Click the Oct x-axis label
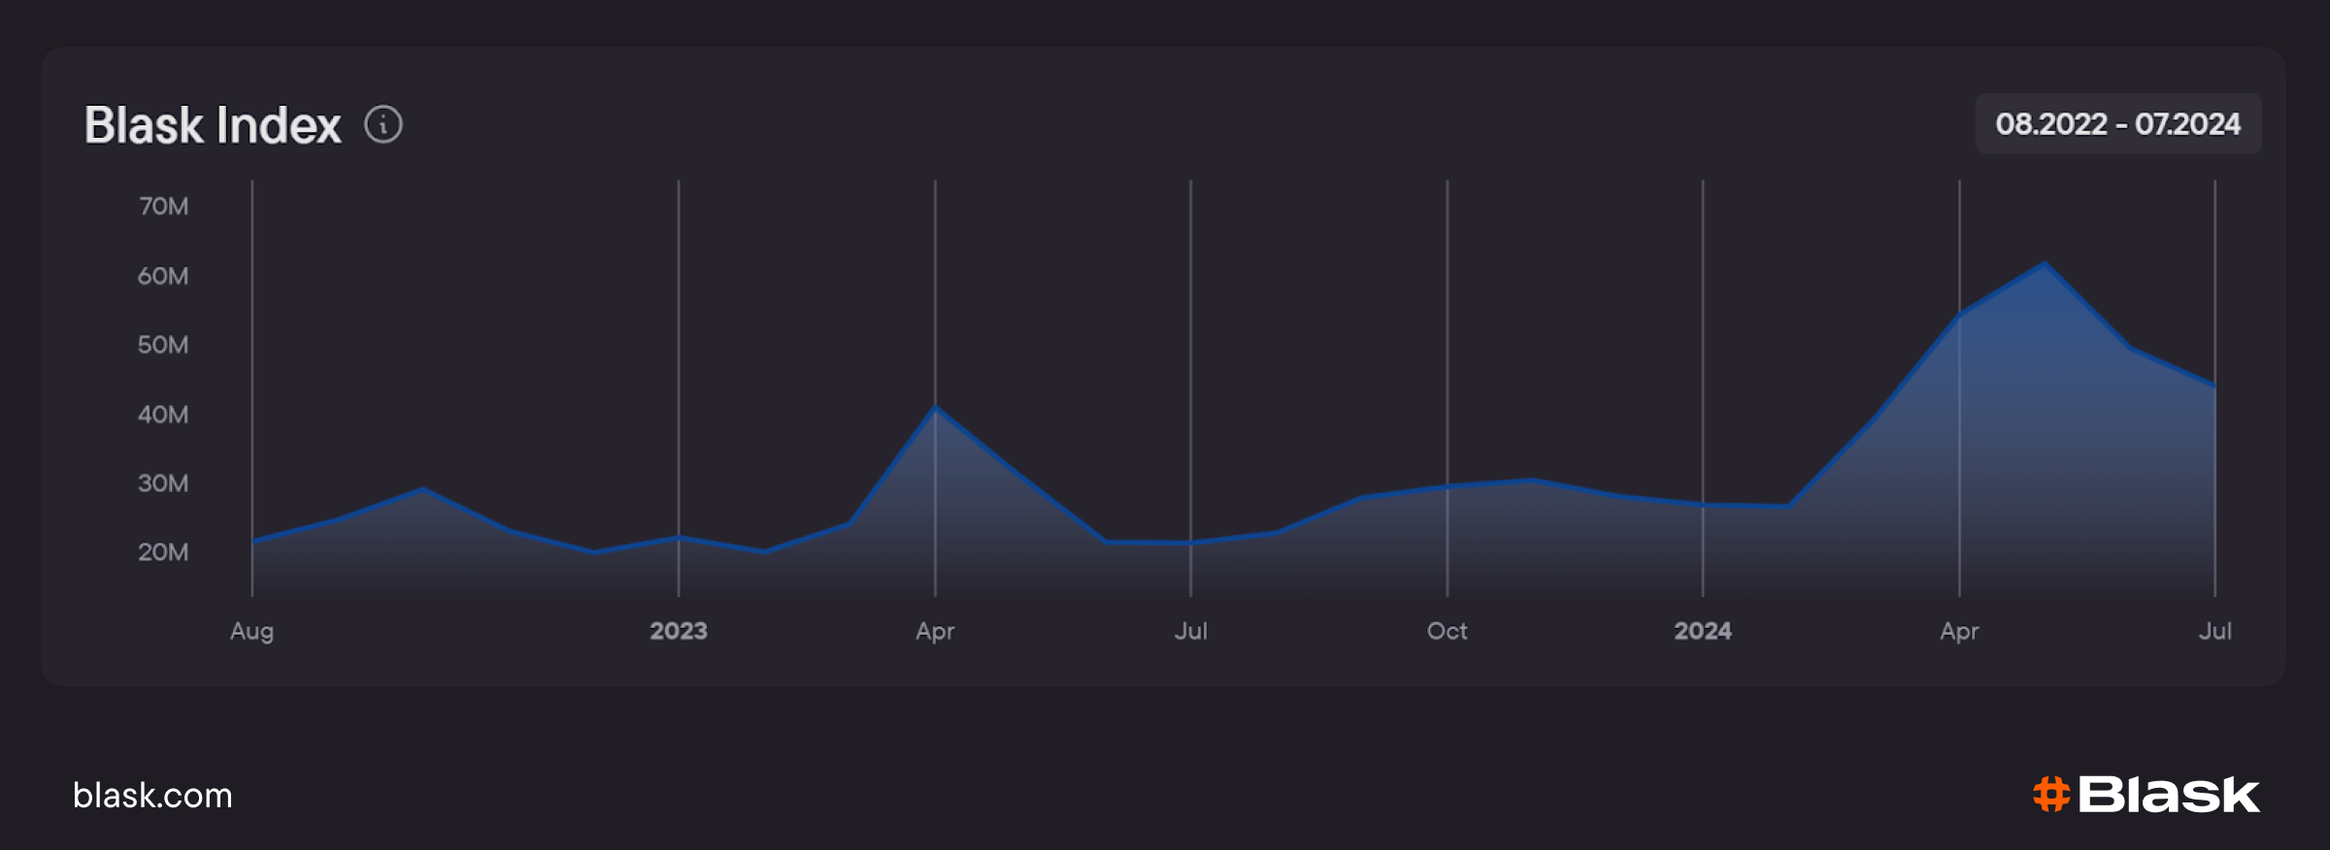The image size is (2330, 850). [1447, 631]
